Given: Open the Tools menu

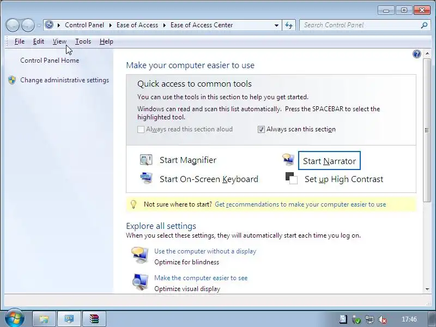Looking at the screenshot, I should tap(83, 41).
